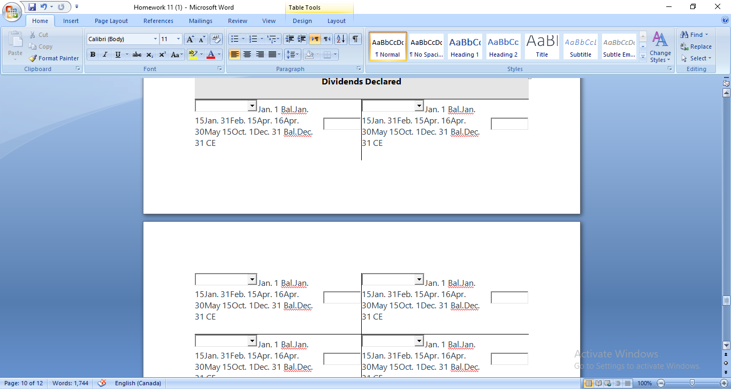Switch to the References tab
The height and width of the screenshot is (389, 731).
pyautogui.click(x=158, y=21)
